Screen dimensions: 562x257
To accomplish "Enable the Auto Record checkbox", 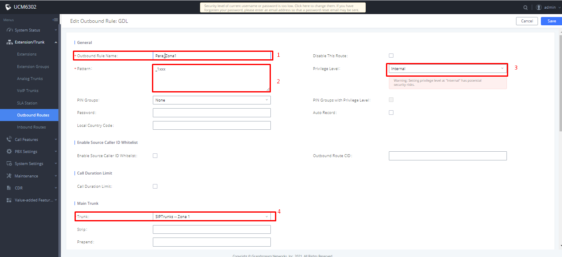I will click(391, 112).
